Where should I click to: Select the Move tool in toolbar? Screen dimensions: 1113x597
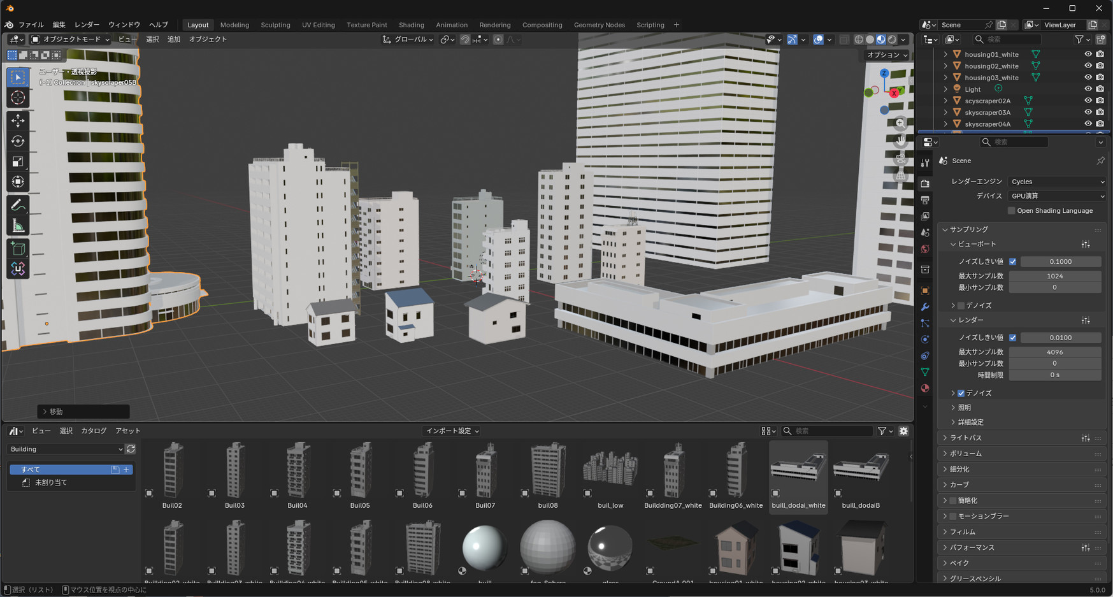[x=18, y=120]
